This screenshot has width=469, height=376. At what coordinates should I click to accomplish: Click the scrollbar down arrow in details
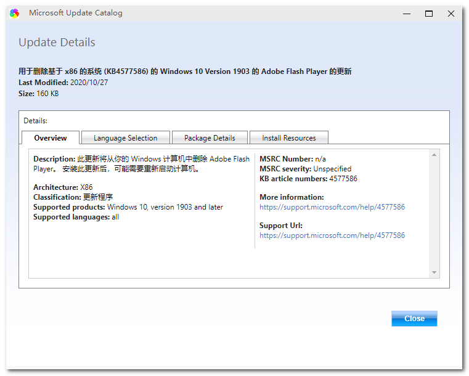[x=434, y=272]
